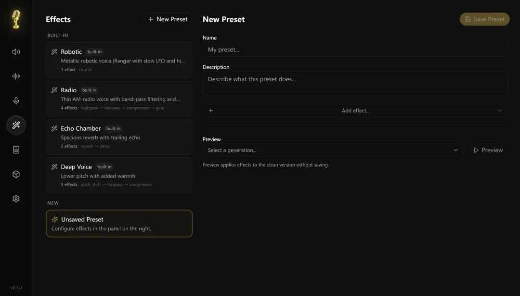Select the Robotic built-in preset
Viewport: 520px width, 296px height.
[x=119, y=60]
